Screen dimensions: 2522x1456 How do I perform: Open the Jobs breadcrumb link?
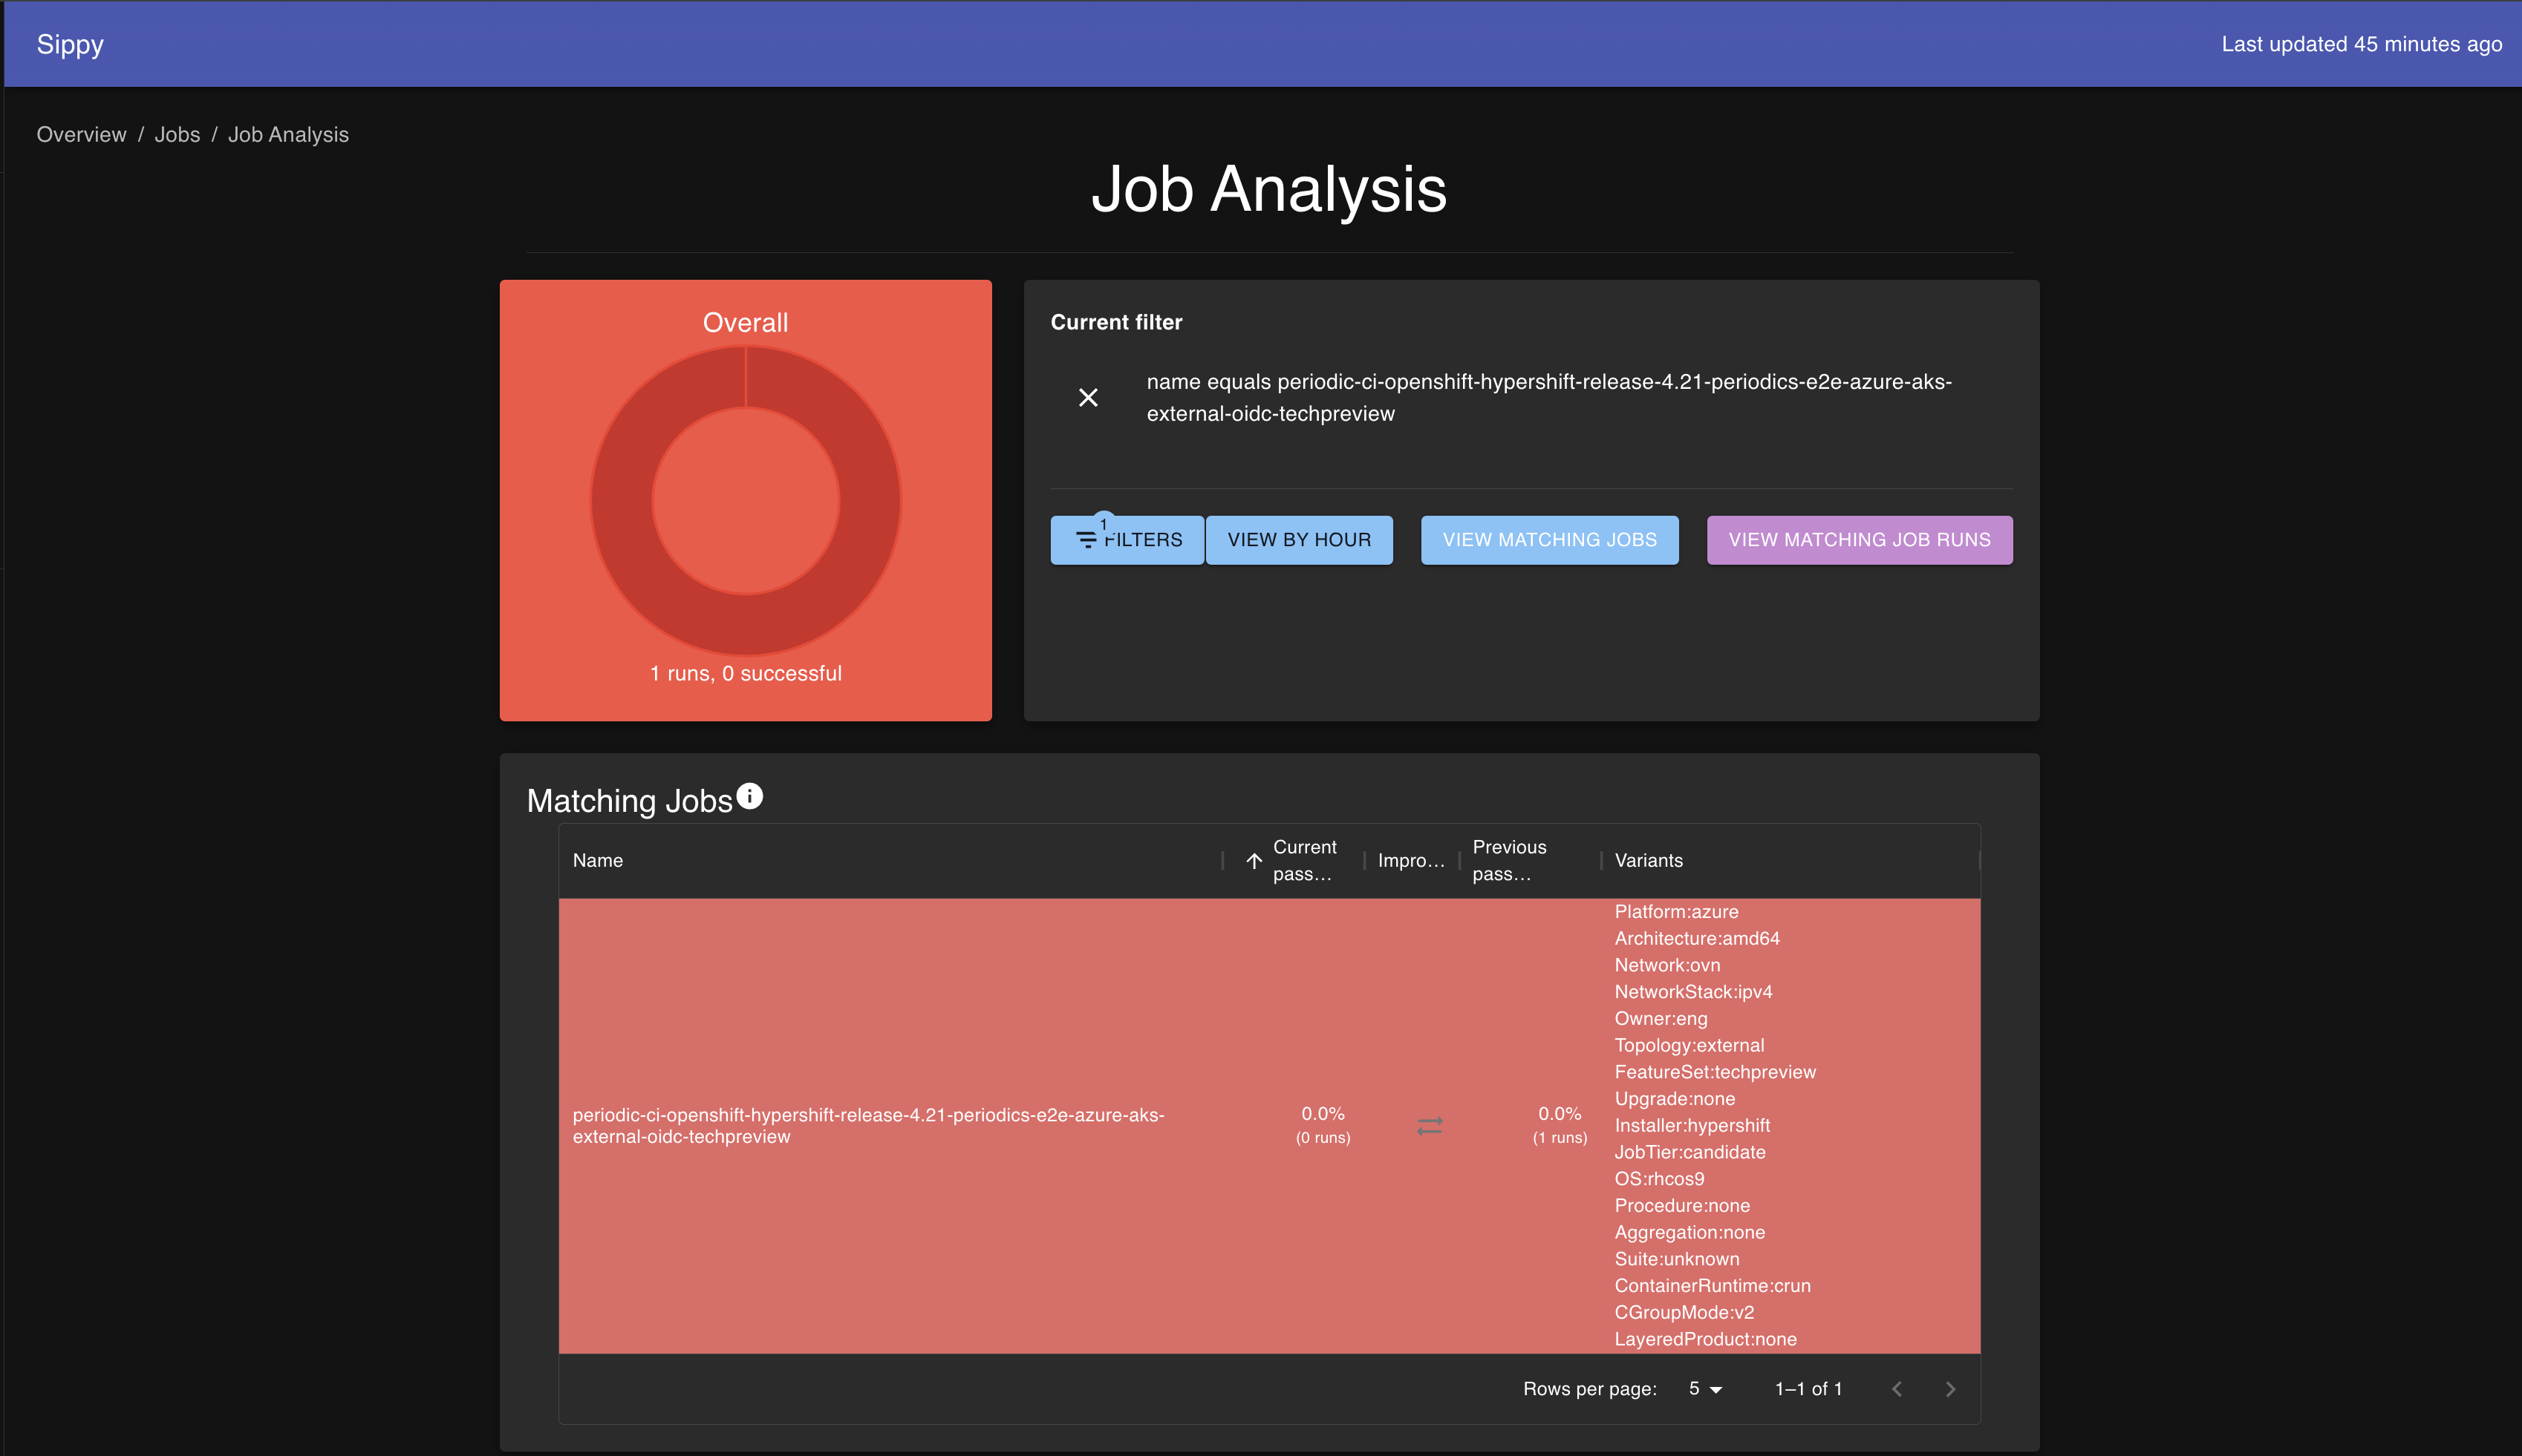coord(177,135)
